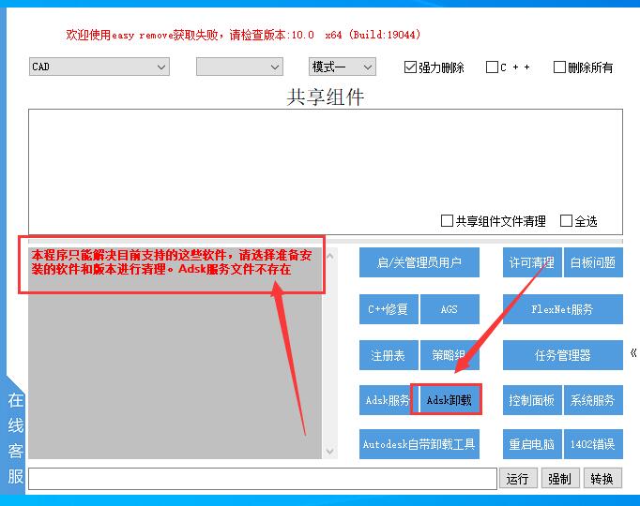640x506 pixels.
Task: Expand the CAD software dropdown
Action: [x=99, y=67]
